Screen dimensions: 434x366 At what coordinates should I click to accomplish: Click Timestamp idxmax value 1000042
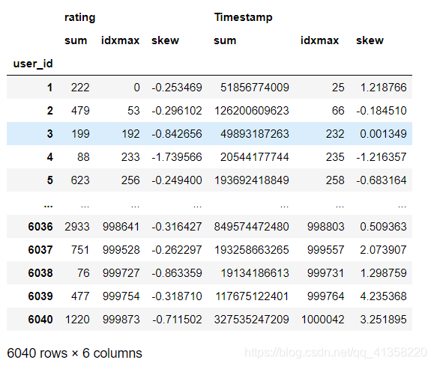323,320
